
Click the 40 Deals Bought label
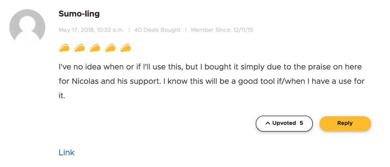(157, 30)
